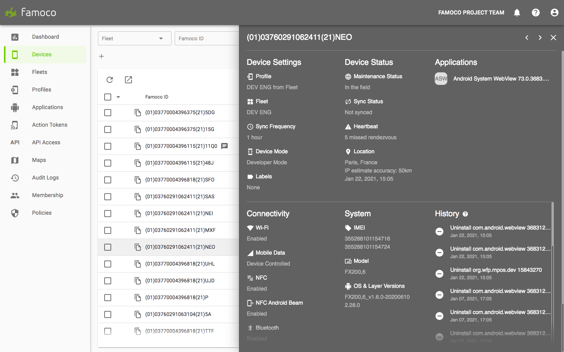Open notifications bell icon

pyautogui.click(x=517, y=13)
